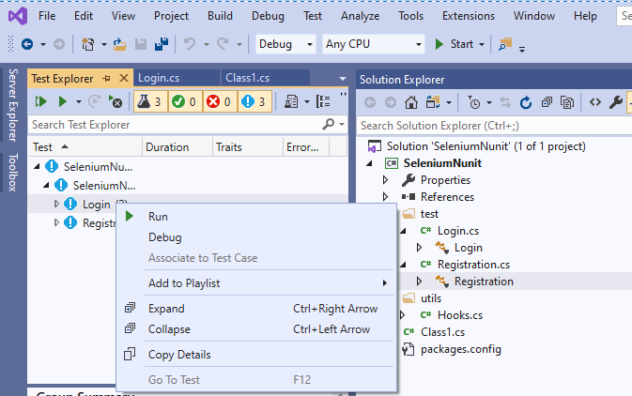Screen dimensions: 632x396
Task: Open the Debug configuration dropdown
Action: tap(285, 44)
